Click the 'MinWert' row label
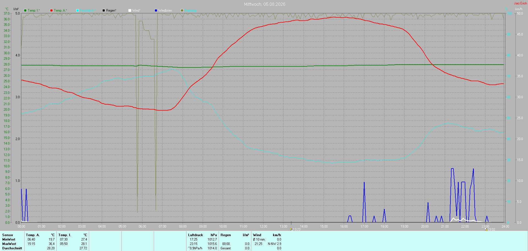 click(x=9, y=239)
